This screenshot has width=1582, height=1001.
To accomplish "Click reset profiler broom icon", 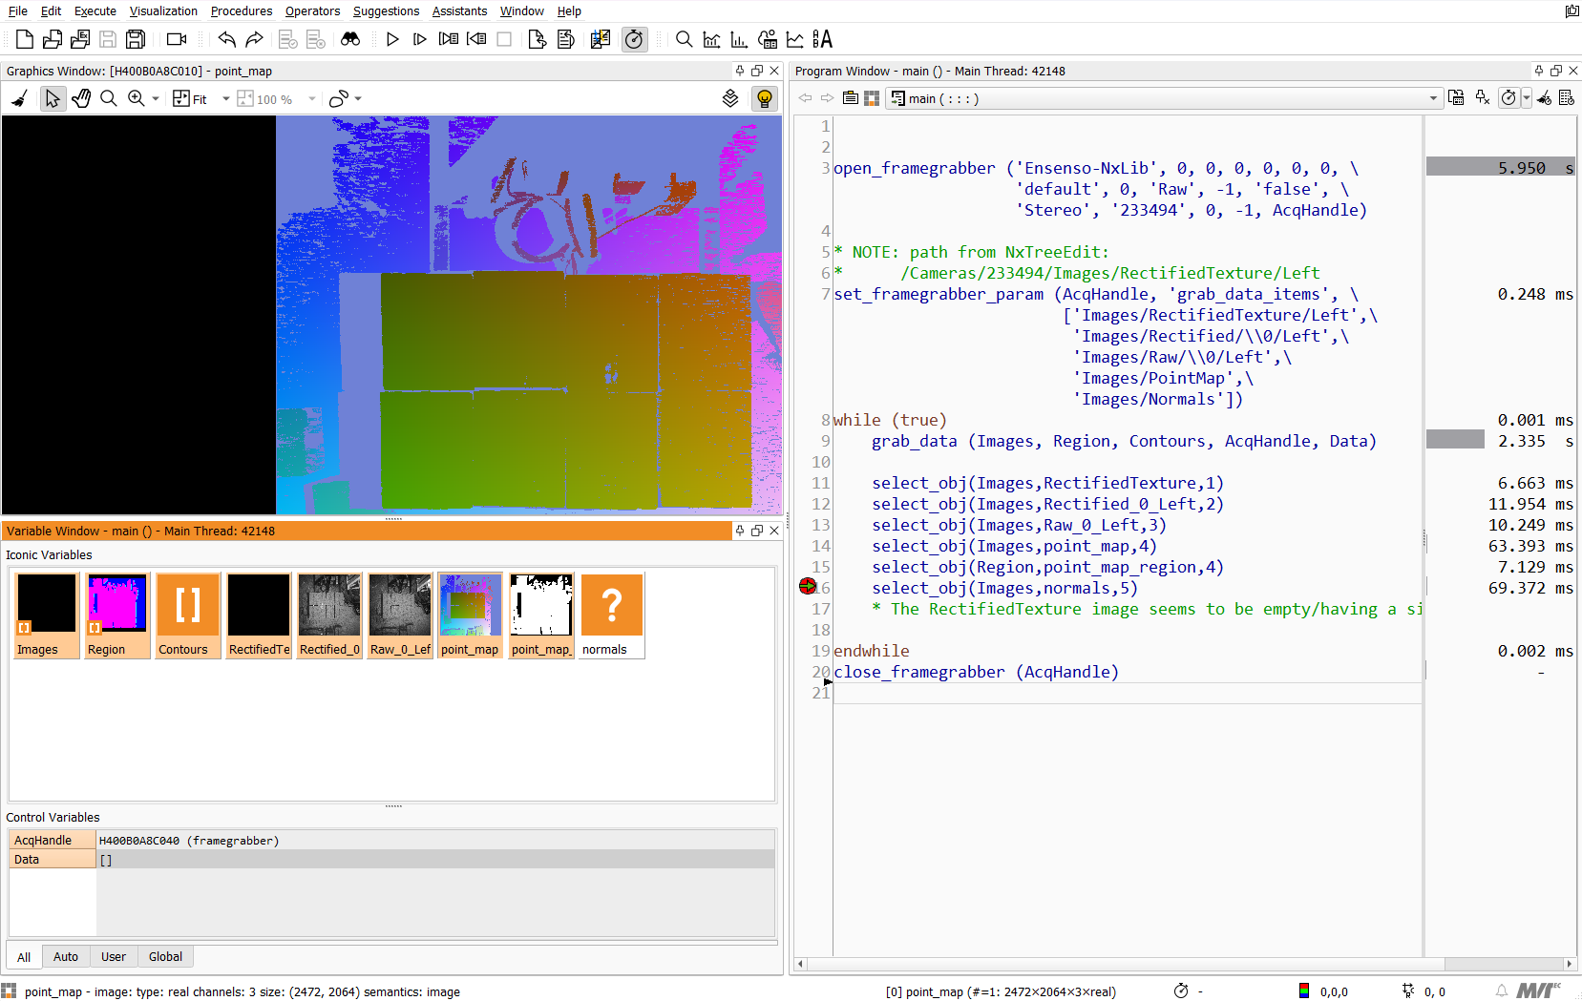I will [1544, 98].
